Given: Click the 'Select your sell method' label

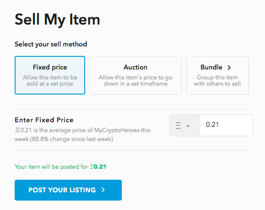Looking at the screenshot, I should click(51, 44).
